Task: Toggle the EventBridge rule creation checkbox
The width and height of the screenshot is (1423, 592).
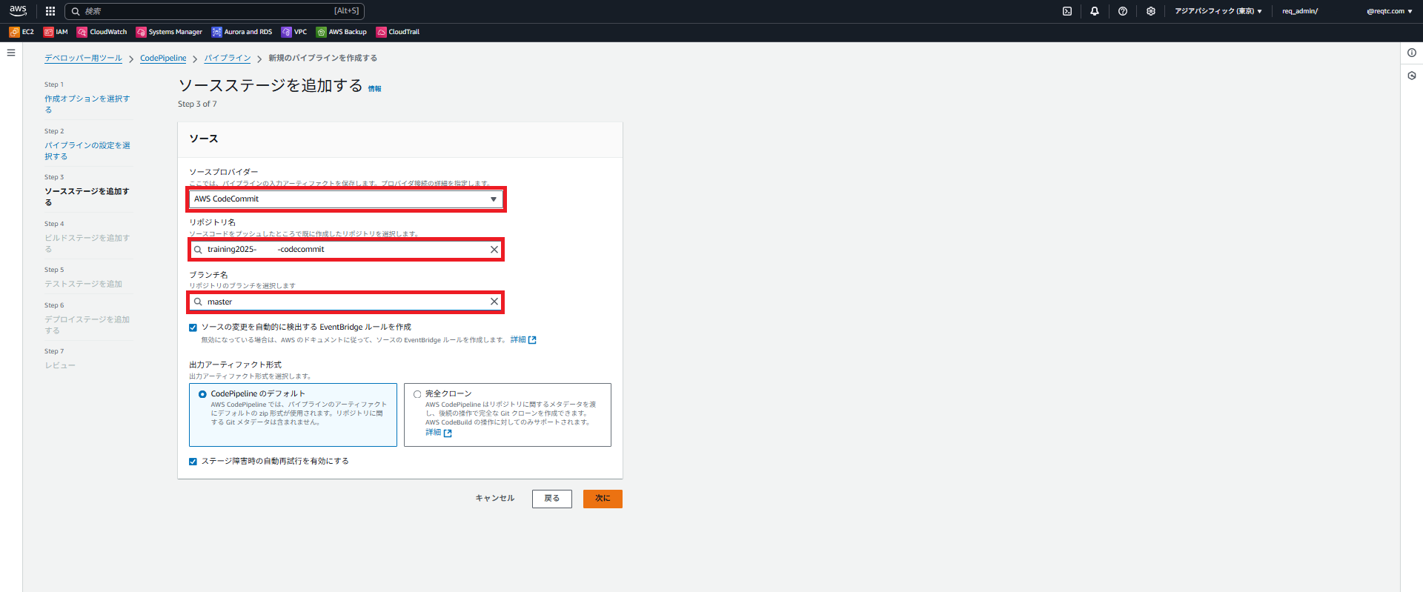Action: [193, 327]
